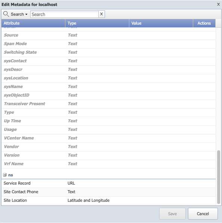Sort by the Type column header

coord(97,23)
